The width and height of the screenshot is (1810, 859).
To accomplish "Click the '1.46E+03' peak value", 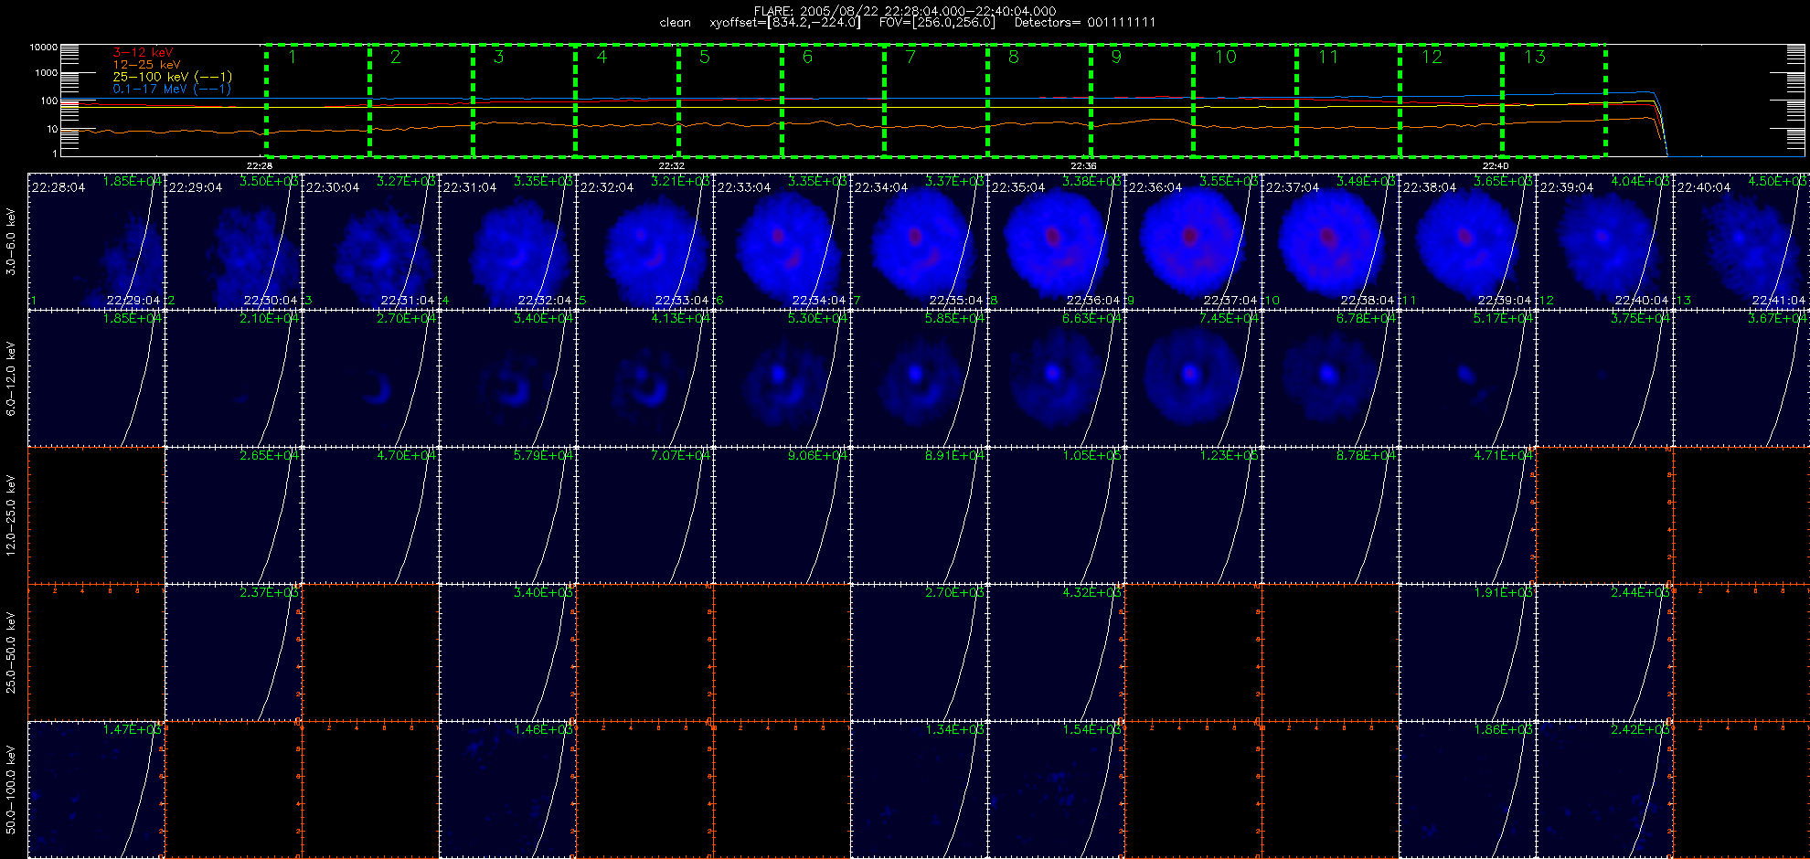I will pyautogui.click(x=544, y=730).
